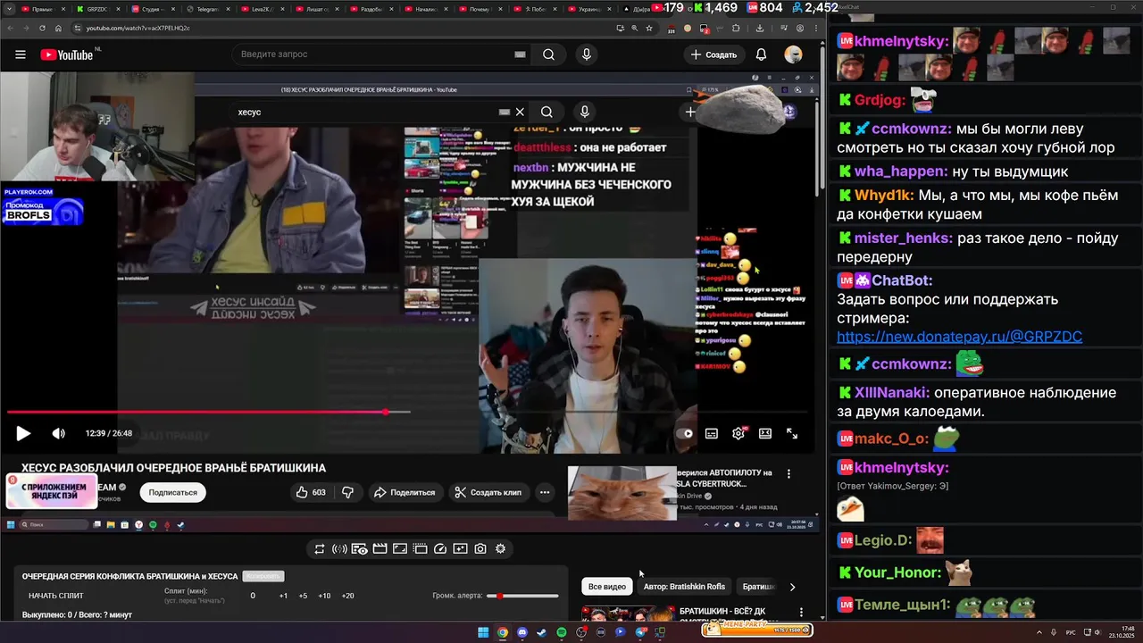Click the inner video's search magnifier
The width and height of the screenshot is (1143, 643).
point(546,112)
